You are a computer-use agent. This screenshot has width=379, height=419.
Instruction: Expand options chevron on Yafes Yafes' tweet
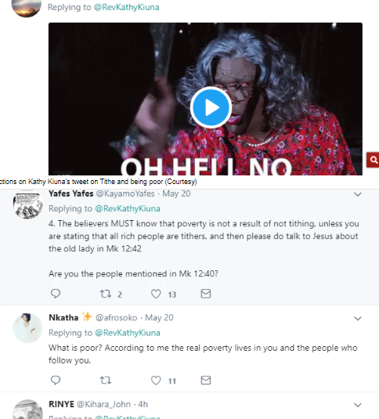point(358,194)
